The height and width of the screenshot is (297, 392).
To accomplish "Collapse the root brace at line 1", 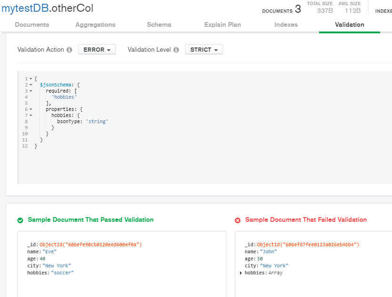I will click(31, 79).
